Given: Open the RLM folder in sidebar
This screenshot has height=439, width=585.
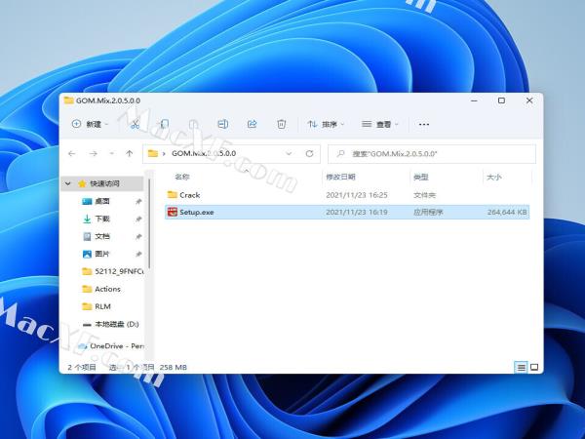Looking at the screenshot, I should point(97,306).
